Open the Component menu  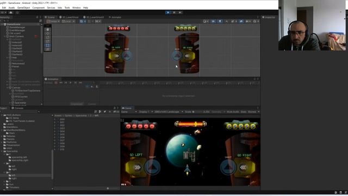(39, 8)
